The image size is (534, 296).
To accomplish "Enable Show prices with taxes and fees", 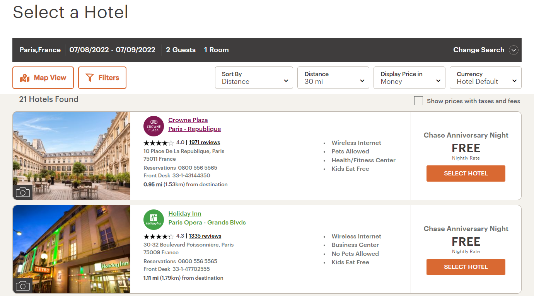I will [x=418, y=101].
